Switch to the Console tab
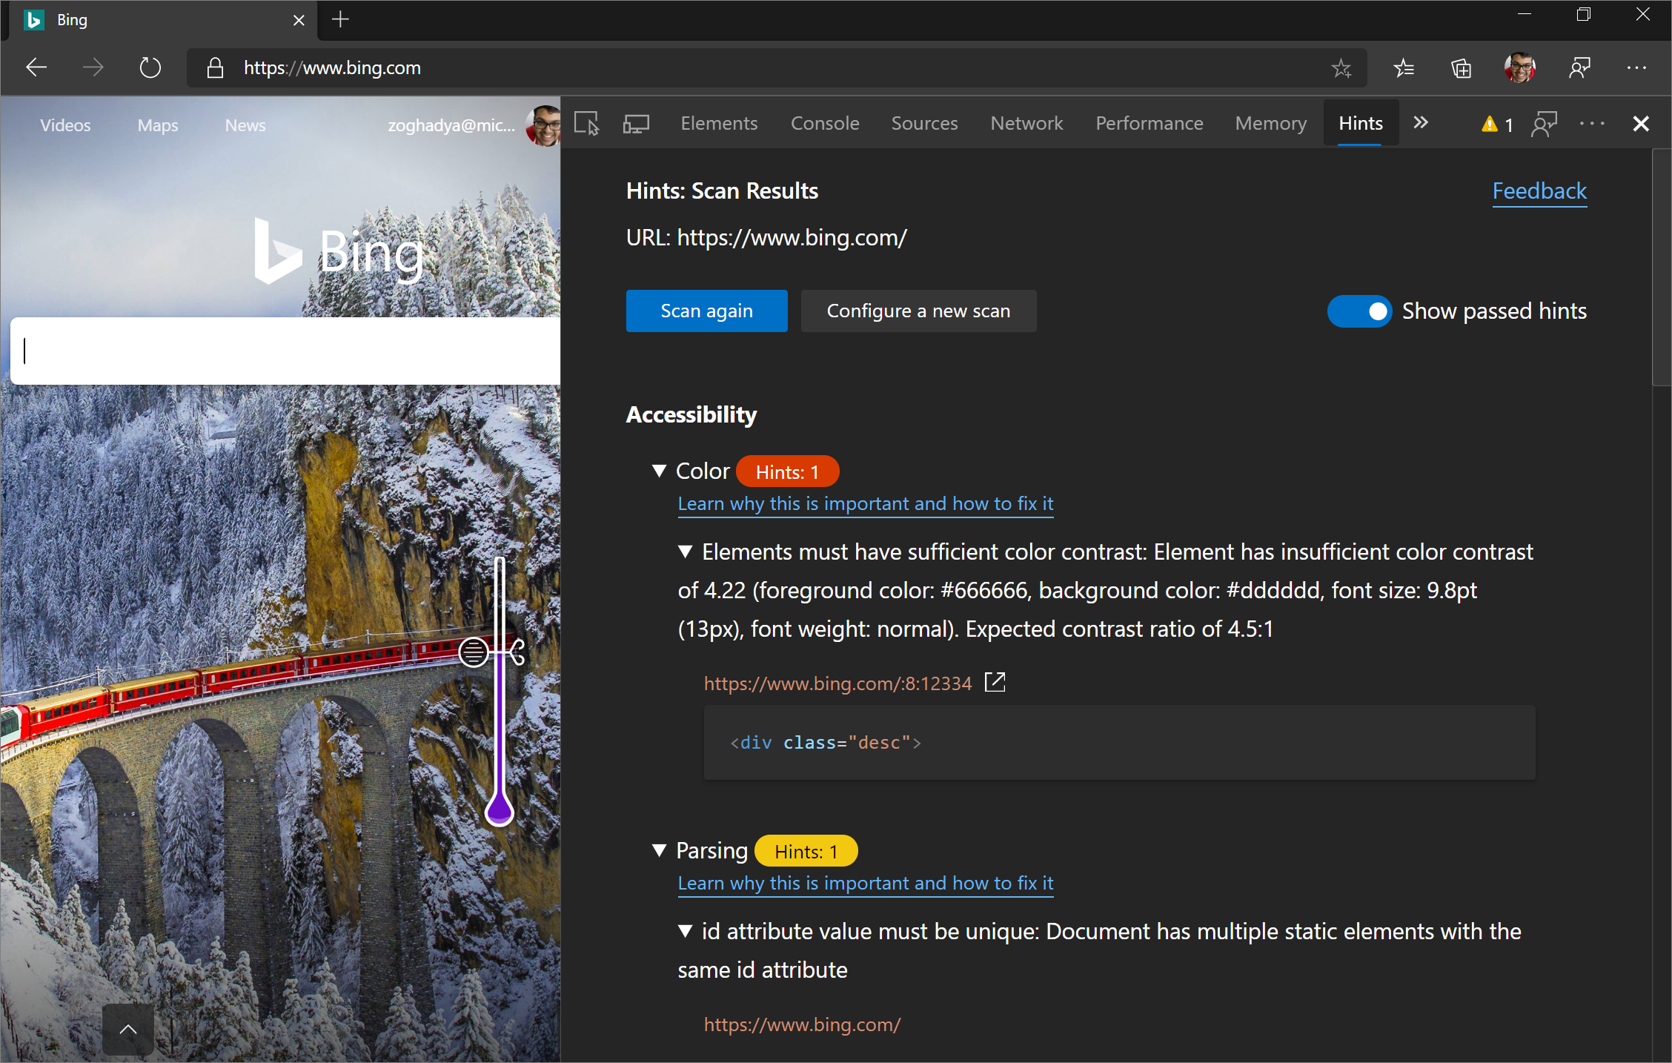The image size is (1672, 1063). coord(824,123)
